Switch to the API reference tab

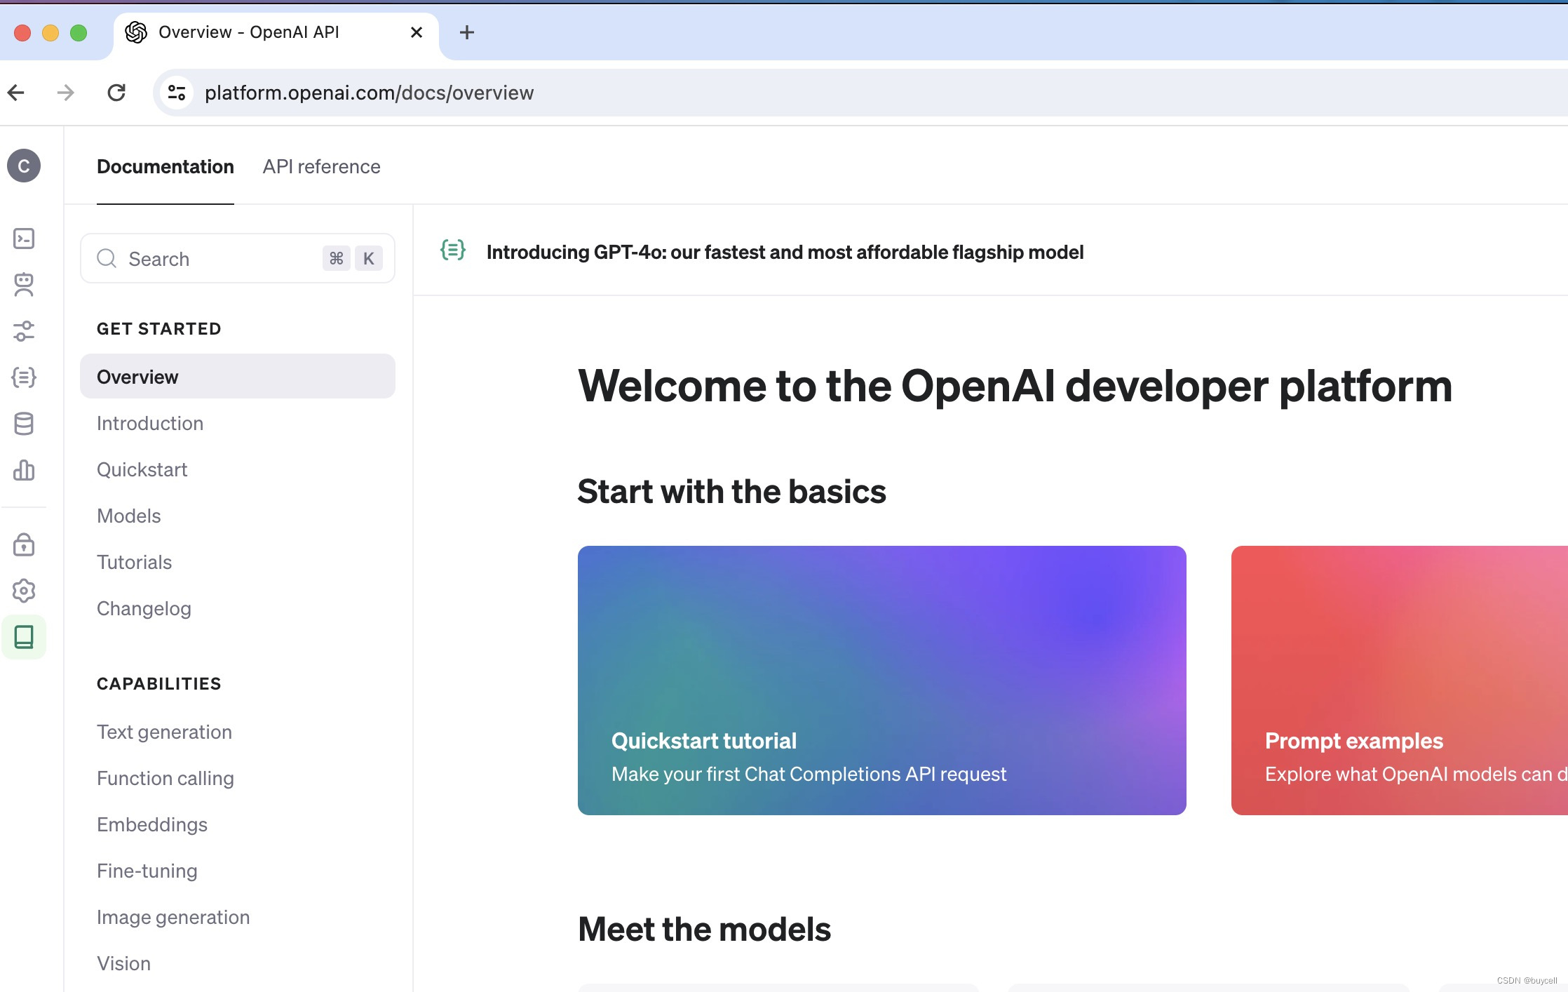tap(321, 166)
